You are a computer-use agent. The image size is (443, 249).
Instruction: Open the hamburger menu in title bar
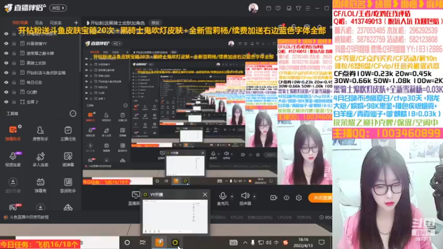(308, 8)
